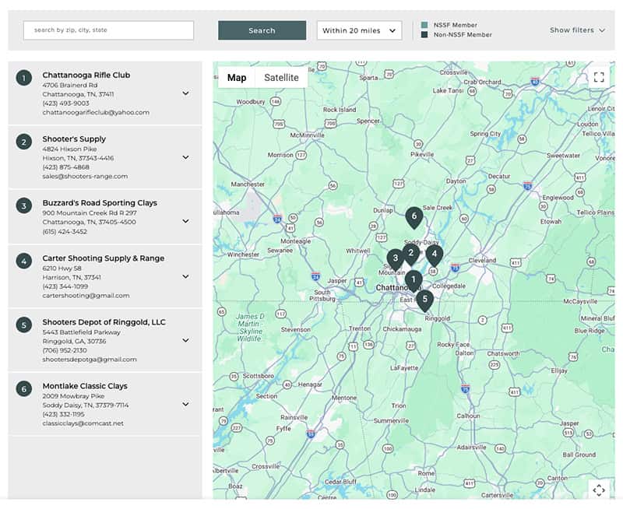Click the map recenter location icon
623x509 pixels.
click(598, 490)
